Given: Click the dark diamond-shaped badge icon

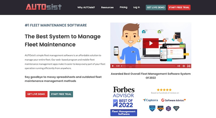Looking at the screenshot, I should point(176,108).
